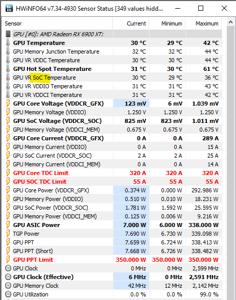Viewport: 236px width, 300px height.
Task: Select GPU Memory Power (VDDCI_MEM) label
Action: point(55,216)
